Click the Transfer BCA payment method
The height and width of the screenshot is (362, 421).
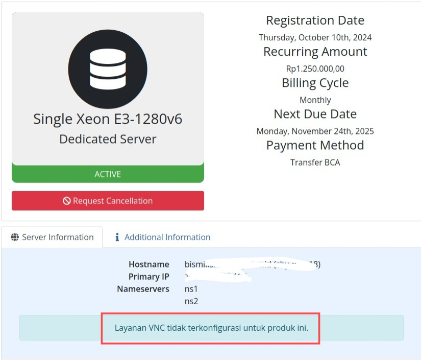(x=315, y=163)
